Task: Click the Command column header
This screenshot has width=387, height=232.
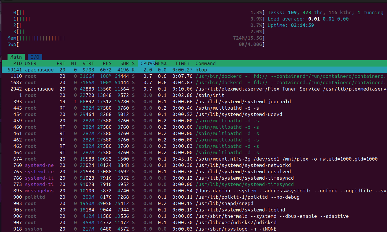Action: 205,63
